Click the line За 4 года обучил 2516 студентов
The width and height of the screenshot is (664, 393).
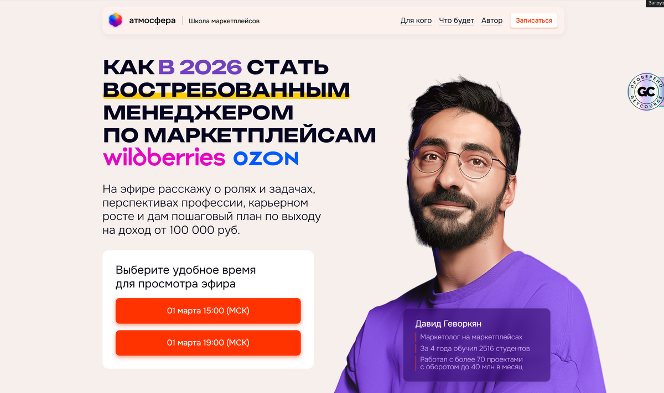coord(475,348)
